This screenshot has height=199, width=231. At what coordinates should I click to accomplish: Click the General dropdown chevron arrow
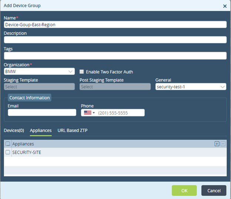(x=222, y=87)
